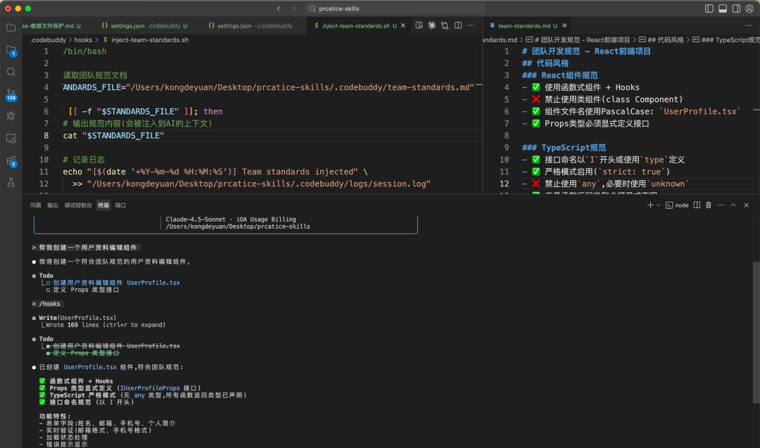The image size is (760, 448).
Task: Click the /hooks command line in terminal
Action: [46, 304]
